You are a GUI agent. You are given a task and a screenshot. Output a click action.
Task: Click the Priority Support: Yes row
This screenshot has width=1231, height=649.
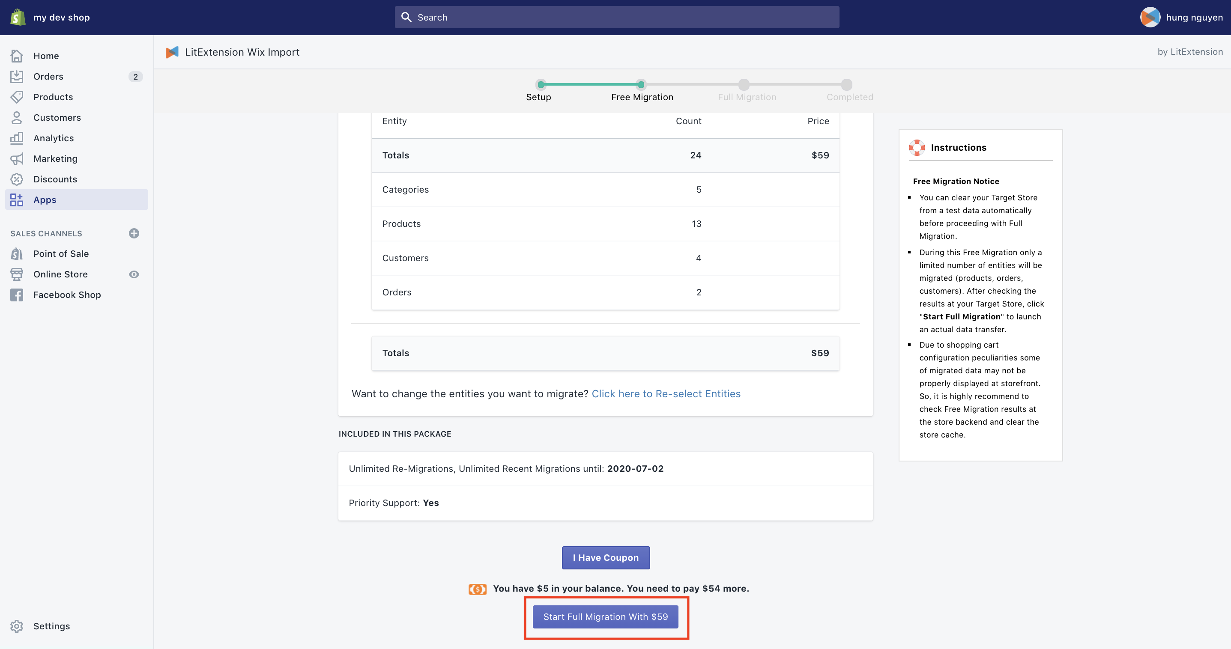coord(605,503)
